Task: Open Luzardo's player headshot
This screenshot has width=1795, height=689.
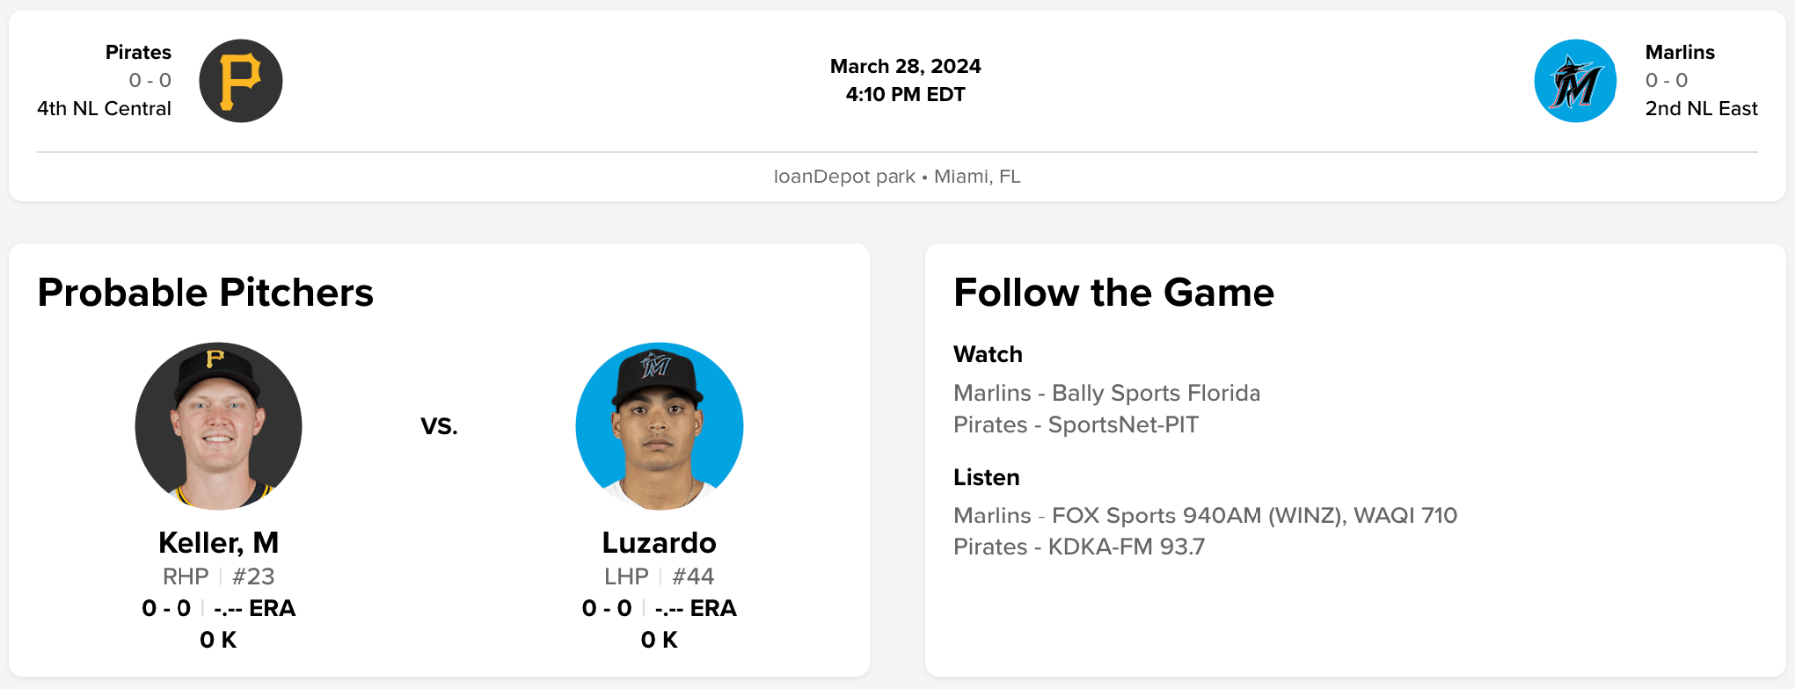Action: [659, 426]
